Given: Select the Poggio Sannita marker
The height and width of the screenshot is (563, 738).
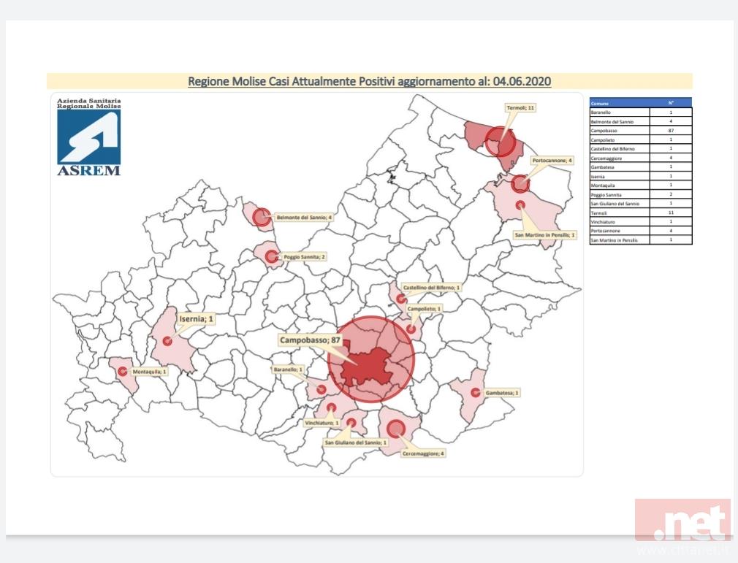Looking at the screenshot, I should pyautogui.click(x=271, y=256).
